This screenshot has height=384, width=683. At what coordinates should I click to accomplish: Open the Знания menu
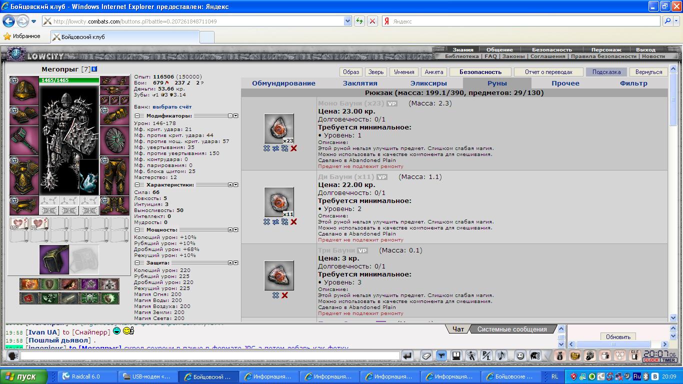(463, 49)
